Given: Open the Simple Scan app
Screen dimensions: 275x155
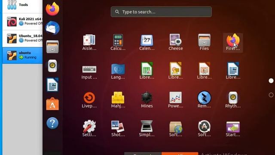Looking at the screenshot, I should pos(147,129).
